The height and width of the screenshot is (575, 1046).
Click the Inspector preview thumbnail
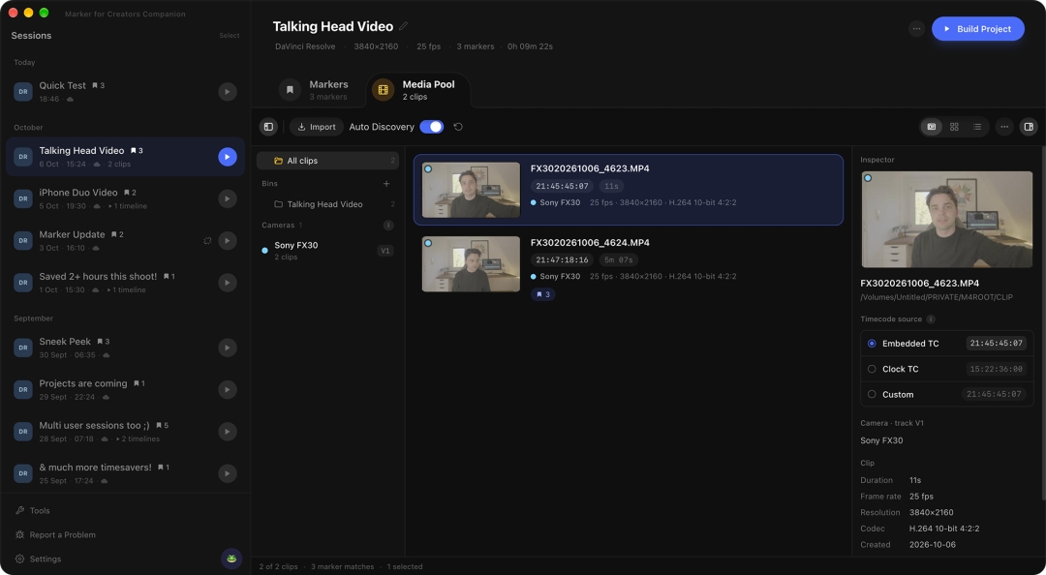(x=947, y=220)
